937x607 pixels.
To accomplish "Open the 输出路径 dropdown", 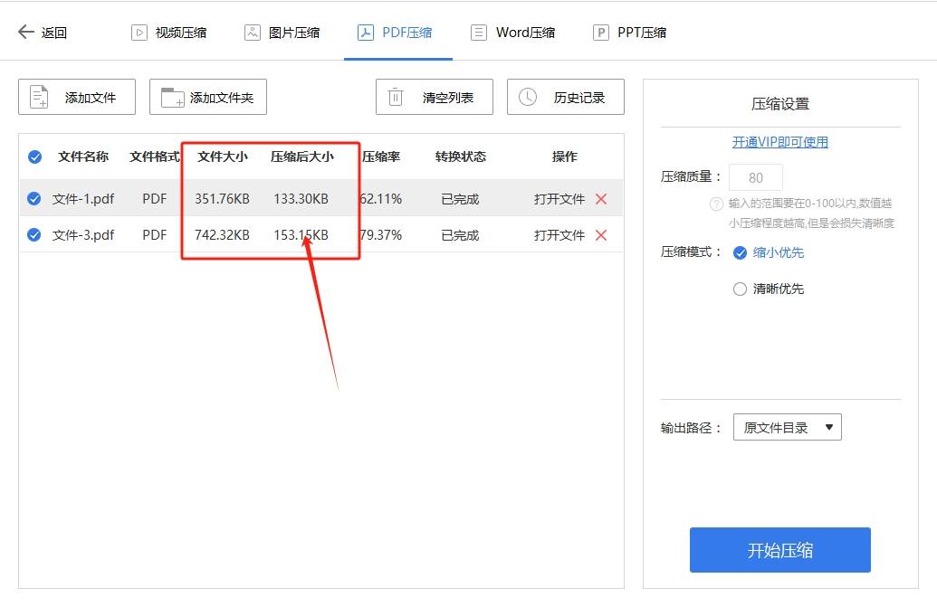I will [787, 427].
